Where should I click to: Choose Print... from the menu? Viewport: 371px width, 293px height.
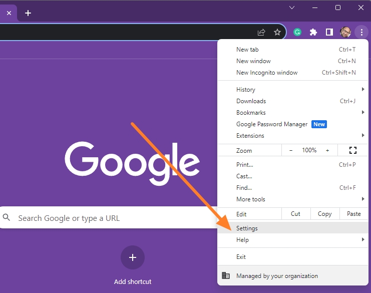pyautogui.click(x=293, y=165)
